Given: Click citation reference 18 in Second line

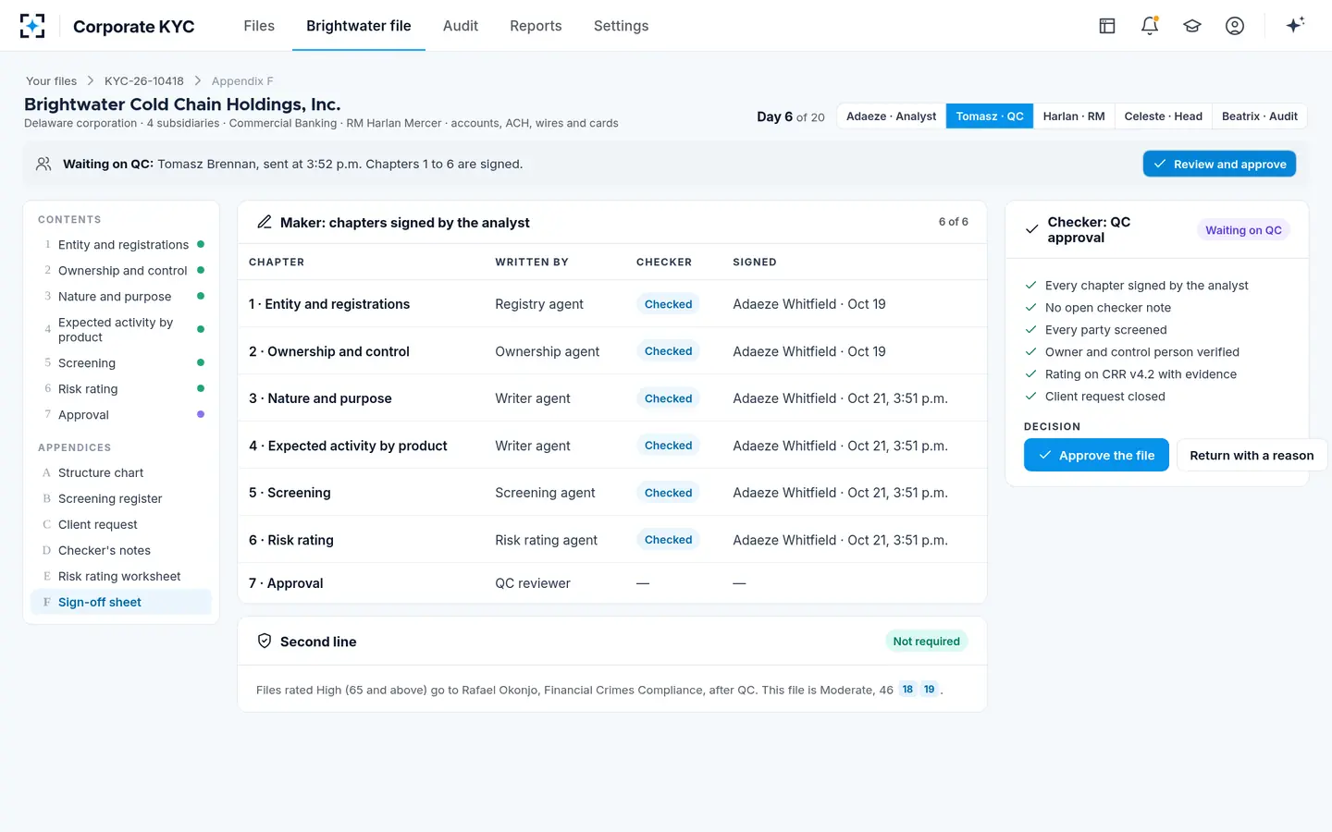Looking at the screenshot, I should click(907, 690).
